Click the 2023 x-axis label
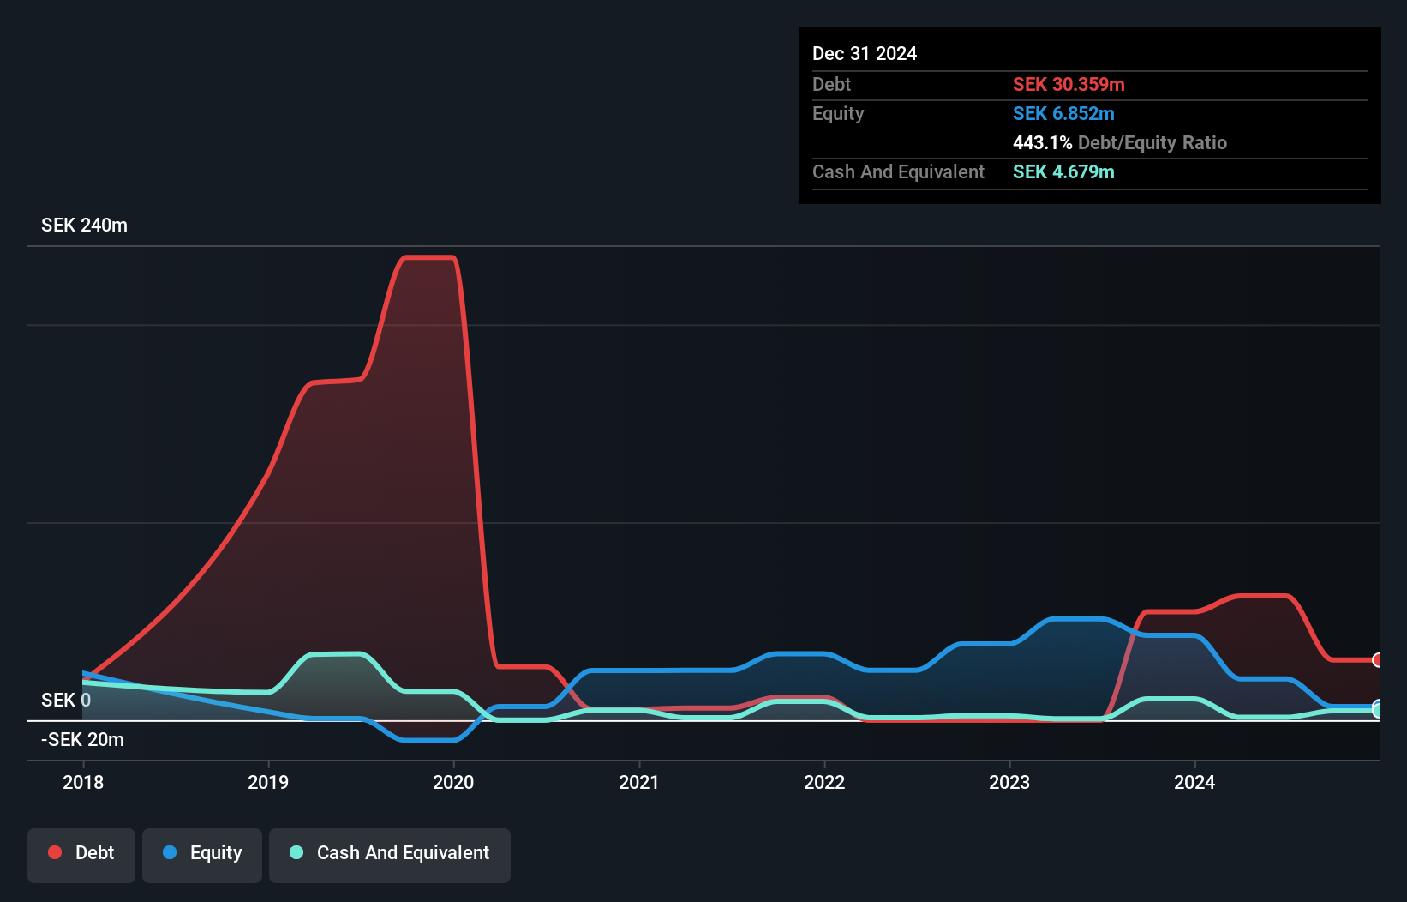 tap(1009, 782)
